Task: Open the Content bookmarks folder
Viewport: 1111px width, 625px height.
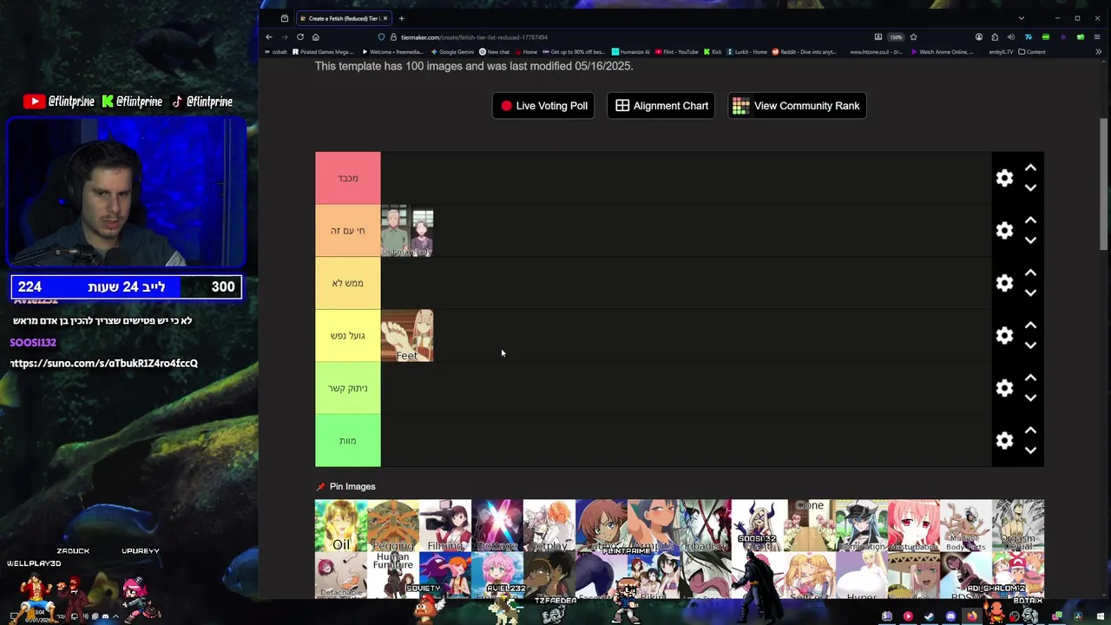Action: (x=1031, y=52)
